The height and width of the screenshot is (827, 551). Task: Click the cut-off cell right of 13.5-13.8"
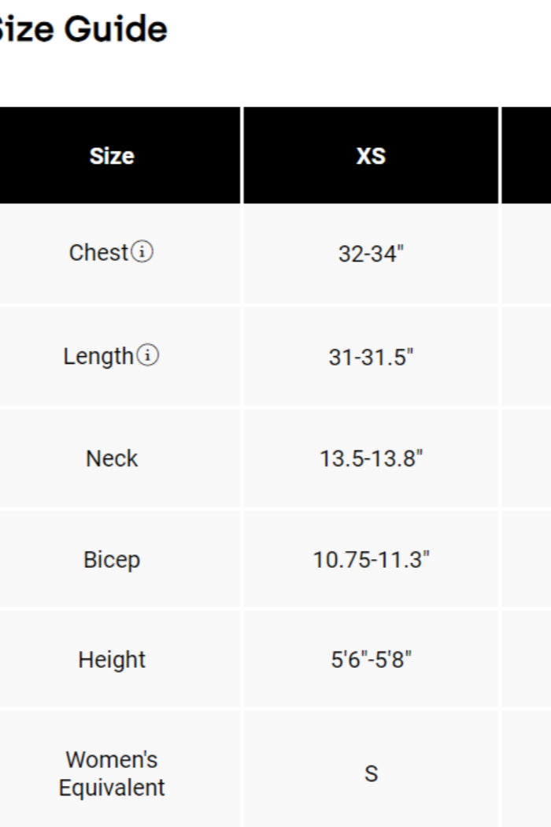[526, 458]
